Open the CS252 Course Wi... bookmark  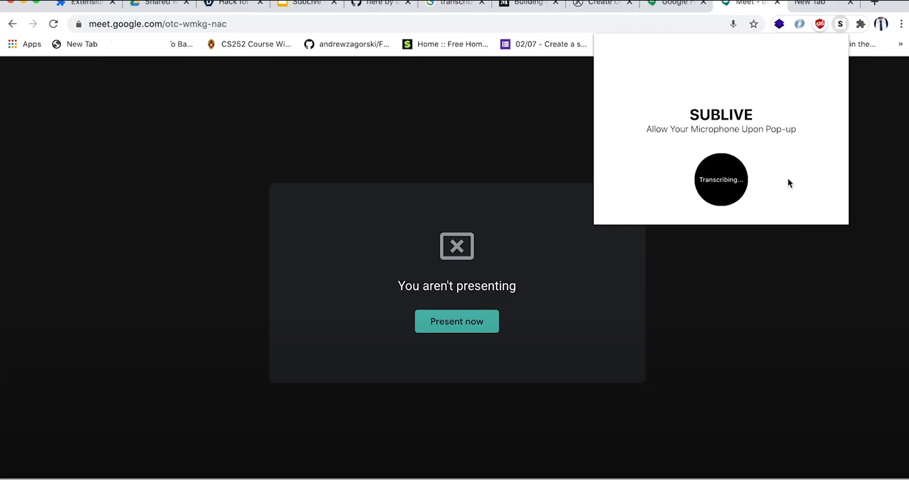coord(249,44)
